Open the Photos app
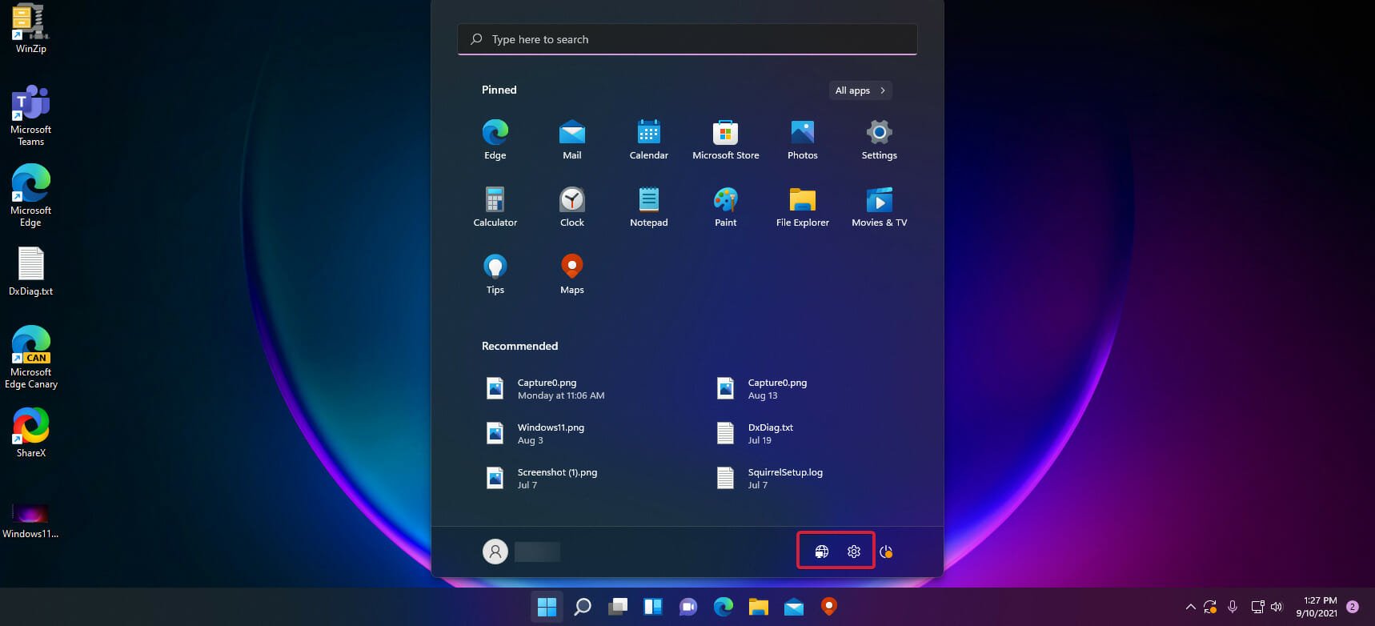The height and width of the screenshot is (626, 1375). (802, 139)
